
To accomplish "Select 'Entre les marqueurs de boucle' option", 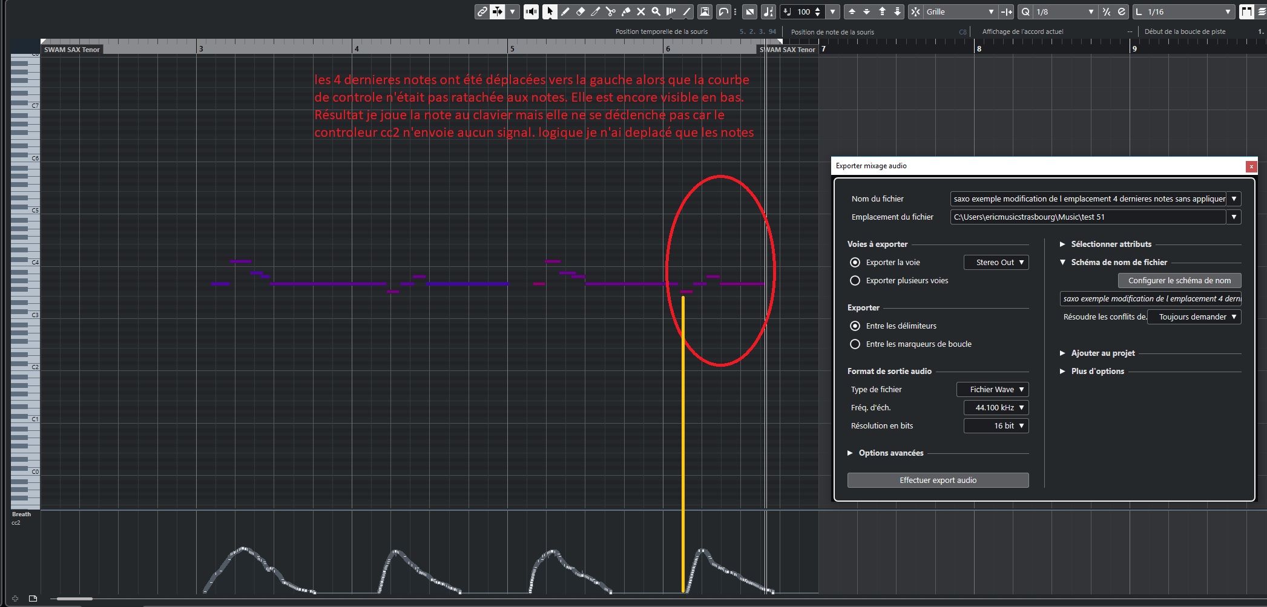I will coord(855,344).
